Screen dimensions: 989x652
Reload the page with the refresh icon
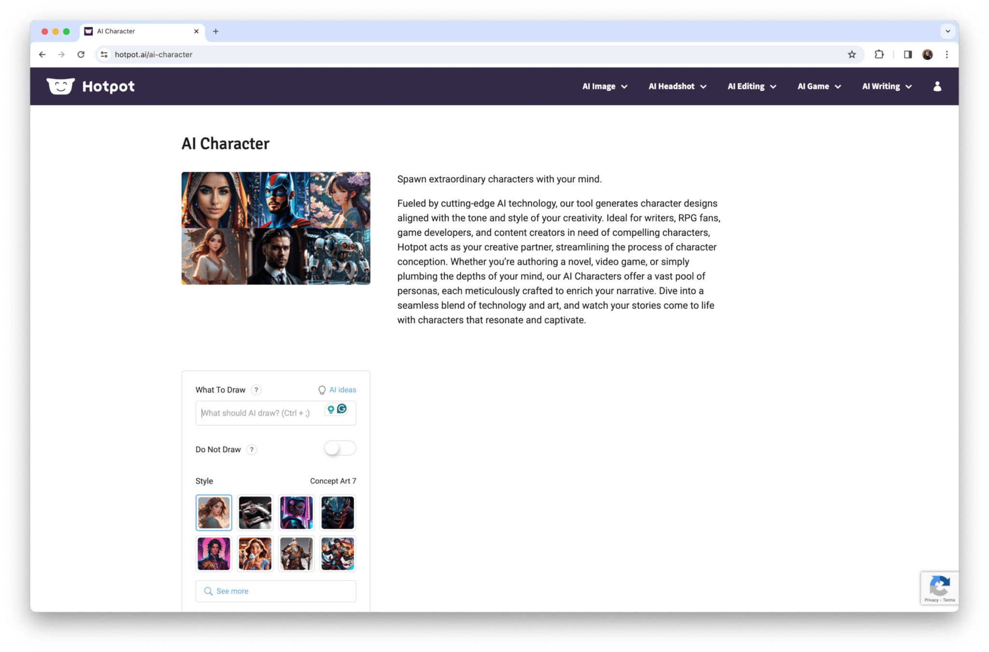point(81,55)
